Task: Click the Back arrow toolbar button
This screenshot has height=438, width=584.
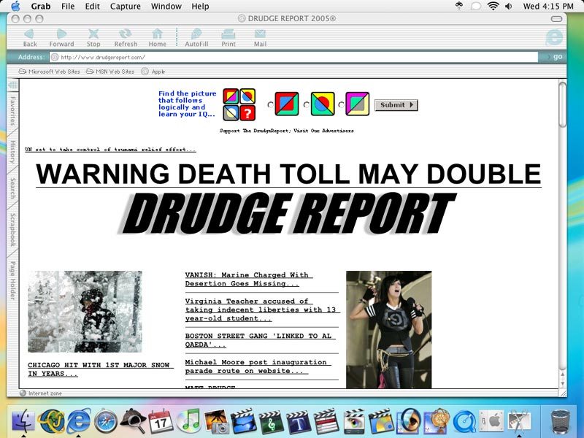Action: point(29,38)
